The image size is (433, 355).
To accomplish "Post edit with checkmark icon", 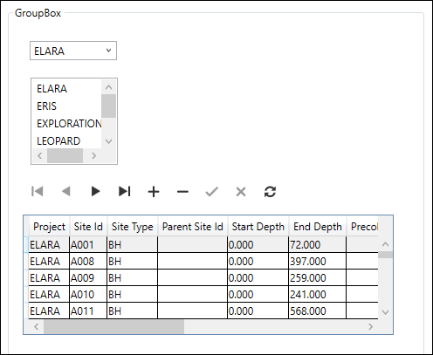I will (212, 192).
